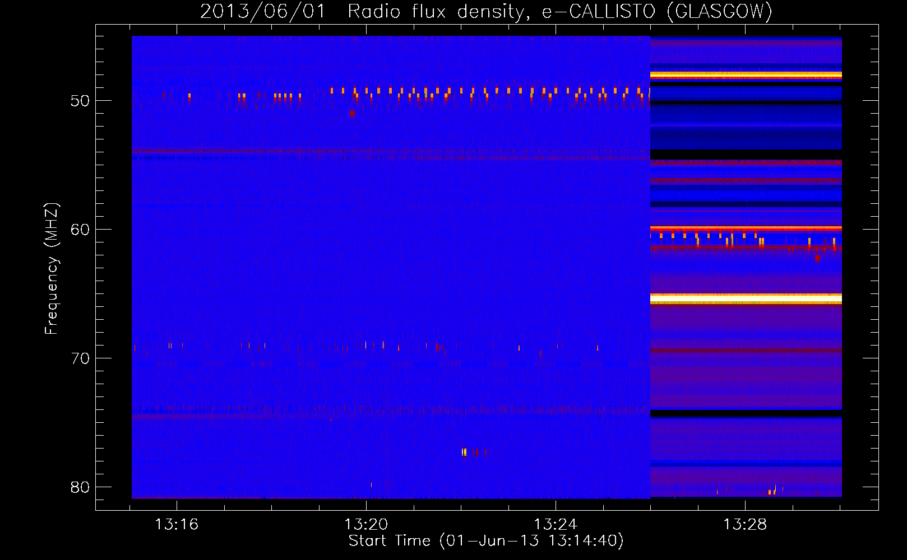Click the 'Start Time (01-Jun-13 13:14:40)' axis label

pos(486,541)
